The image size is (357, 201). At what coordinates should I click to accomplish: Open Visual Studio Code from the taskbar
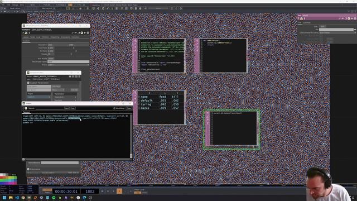17,198
